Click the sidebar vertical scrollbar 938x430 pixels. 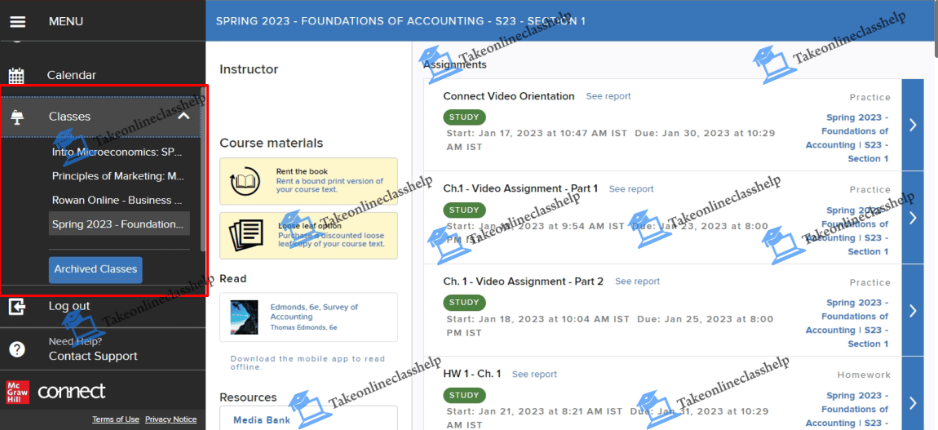[203, 171]
